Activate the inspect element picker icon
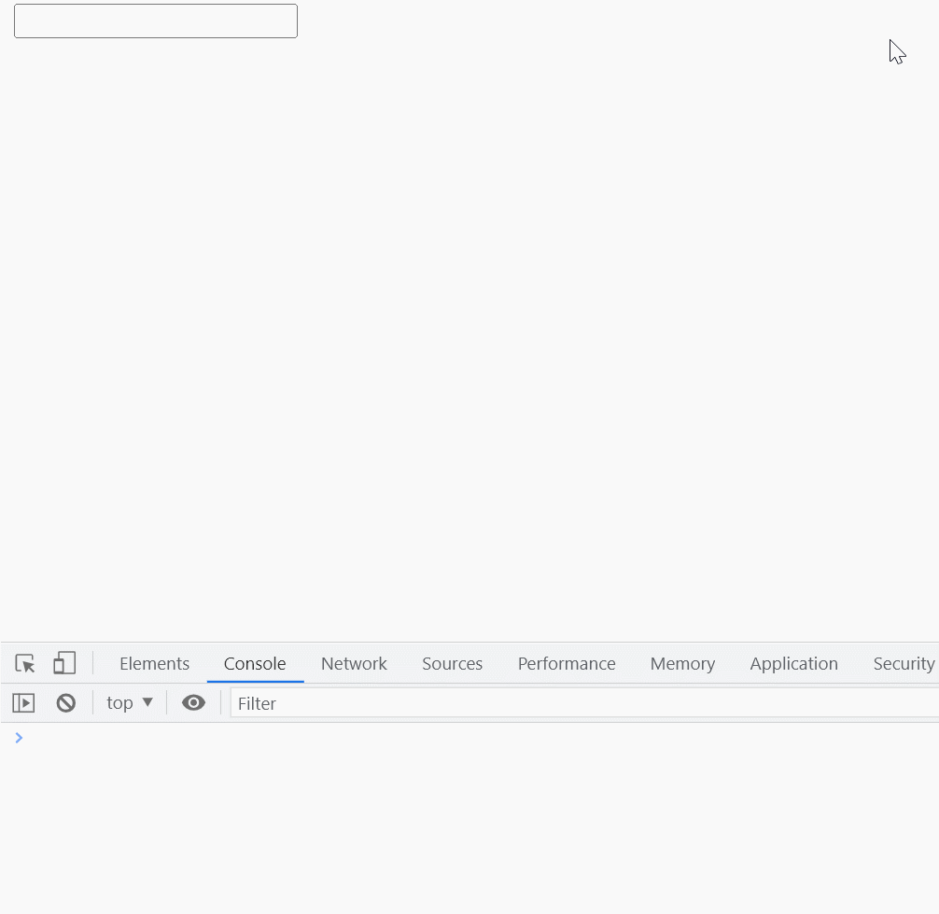The height and width of the screenshot is (914, 939). [x=25, y=663]
